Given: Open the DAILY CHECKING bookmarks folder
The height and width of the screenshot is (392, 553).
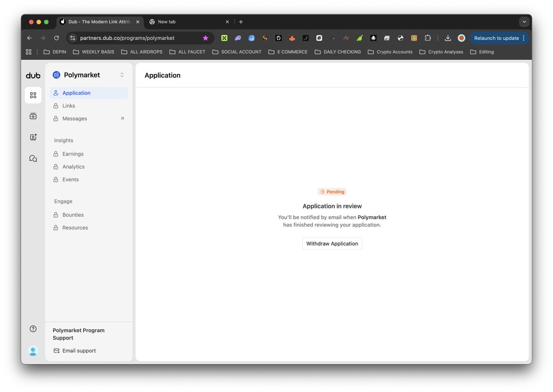Looking at the screenshot, I should pyautogui.click(x=338, y=52).
